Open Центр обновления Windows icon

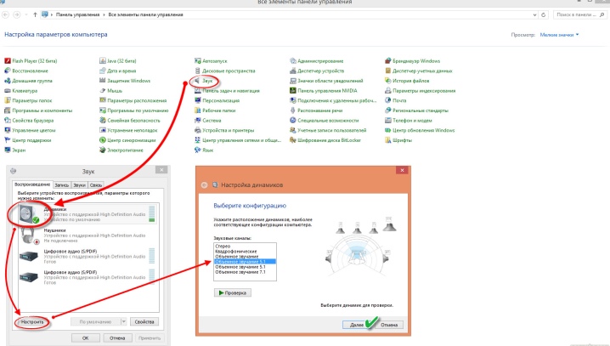tap(388, 130)
